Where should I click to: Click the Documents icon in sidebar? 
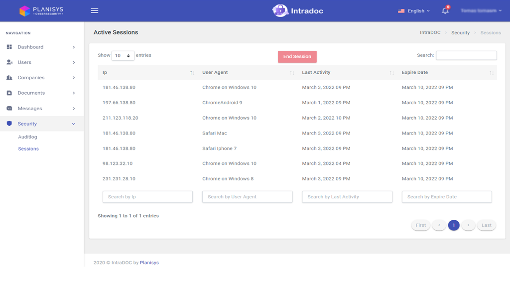(x=9, y=93)
